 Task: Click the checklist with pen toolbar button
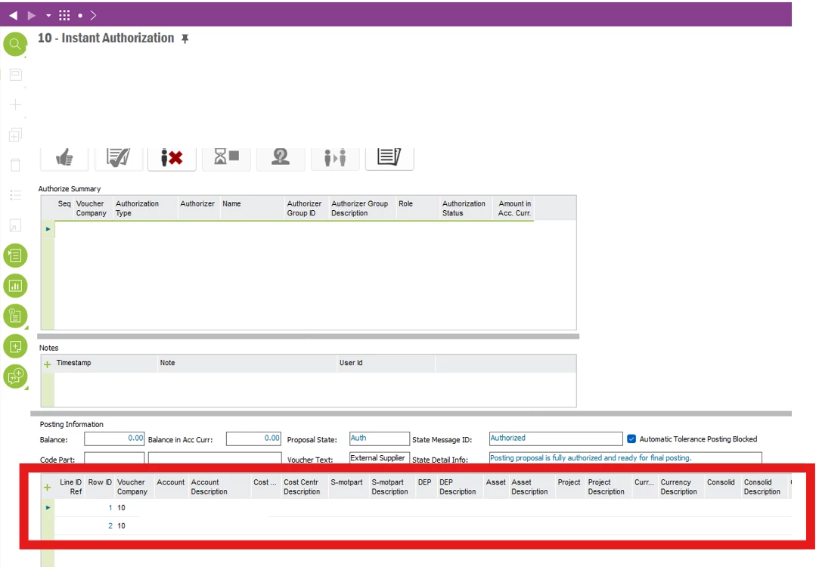(119, 157)
